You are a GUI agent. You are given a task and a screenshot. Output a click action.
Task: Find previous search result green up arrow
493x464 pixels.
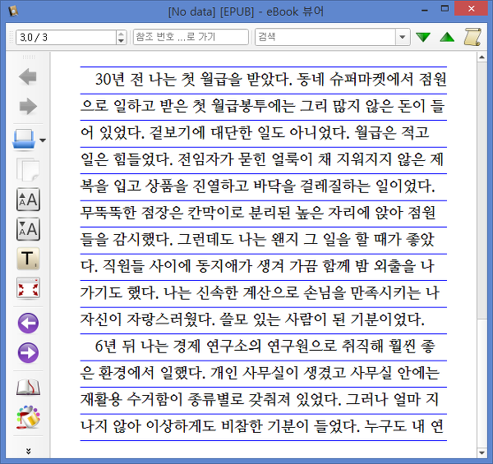[x=447, y=37]
